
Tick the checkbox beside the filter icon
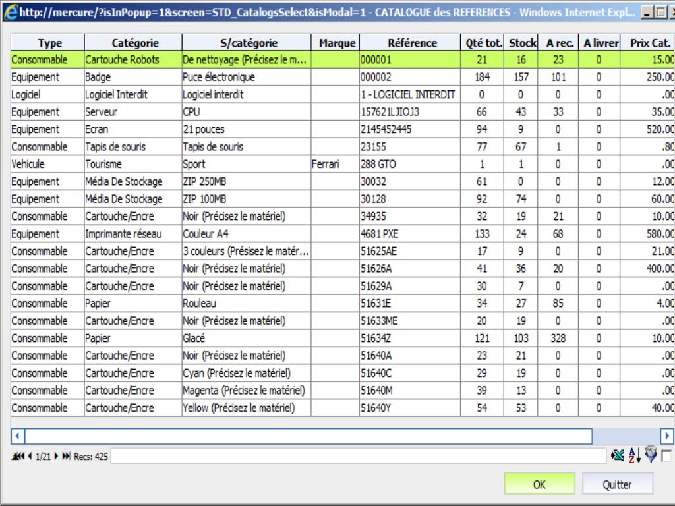666,455
